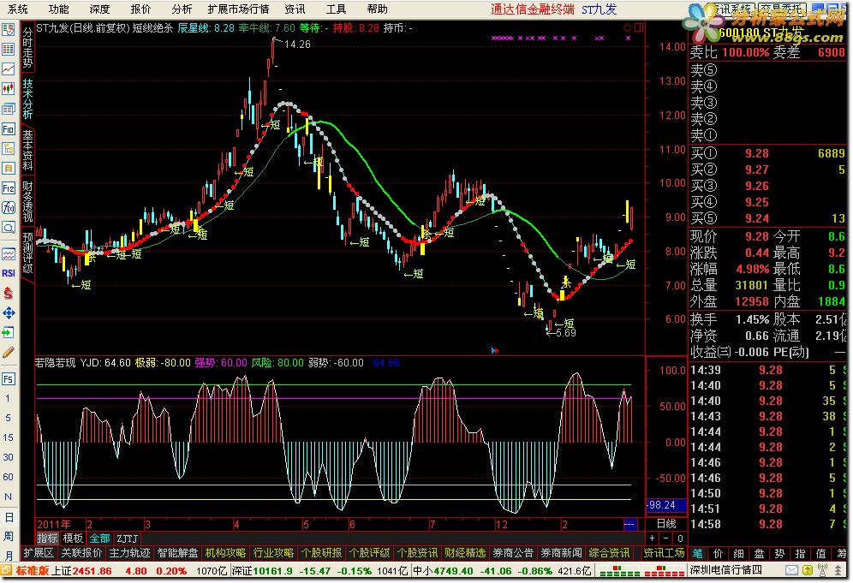Switch to 基本资料 vertical tab
This screenshot has height=583, width=853.
(x=27, y=150)
